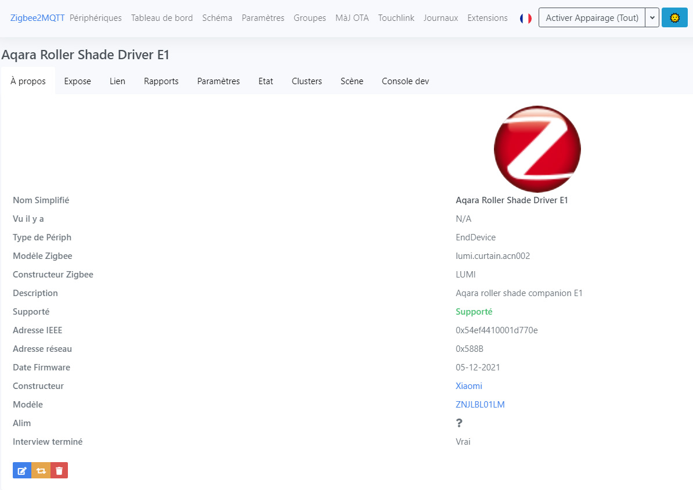Switch to the Expose tab
This screenshot has height=490, width=693.
77,81
